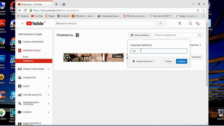The image size is (224, 126).
Task: Click Отмена in the playlist dialog
Action: click(x=168, y=61)
